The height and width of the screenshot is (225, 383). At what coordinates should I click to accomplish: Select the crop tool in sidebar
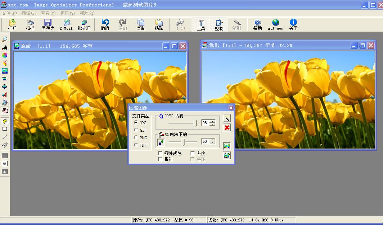click(x=5, y=79)
